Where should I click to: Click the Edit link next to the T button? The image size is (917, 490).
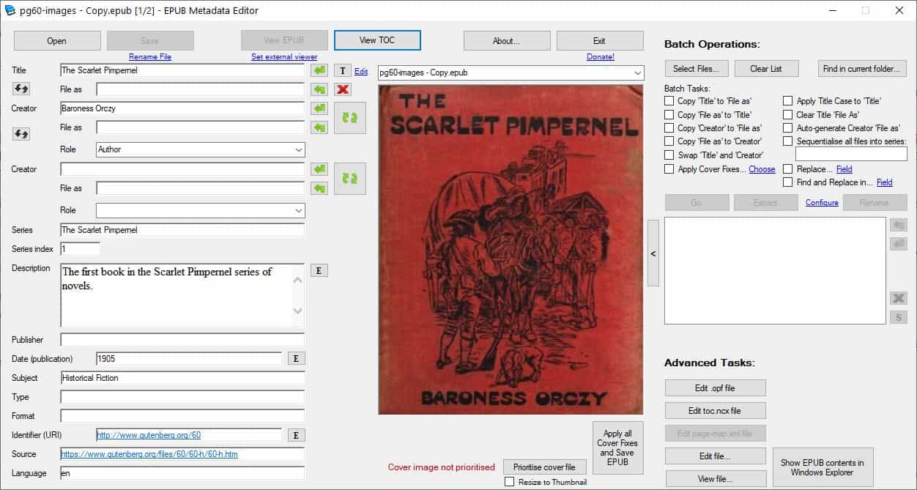[x=361, y=71]
